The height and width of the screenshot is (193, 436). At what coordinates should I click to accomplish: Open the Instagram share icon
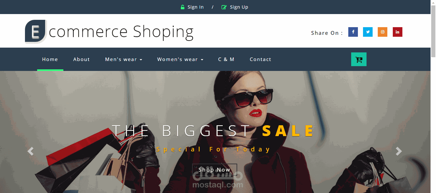click(383, 32)
